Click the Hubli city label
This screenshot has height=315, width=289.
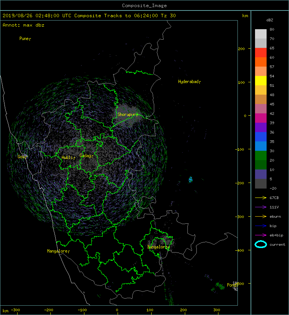(x=68, y=157)
